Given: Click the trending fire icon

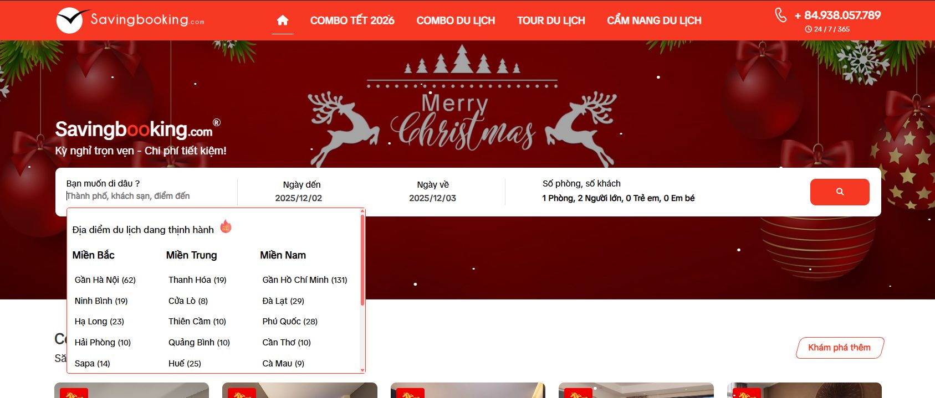Looking at the screenshot, I should tap(226, 227).
